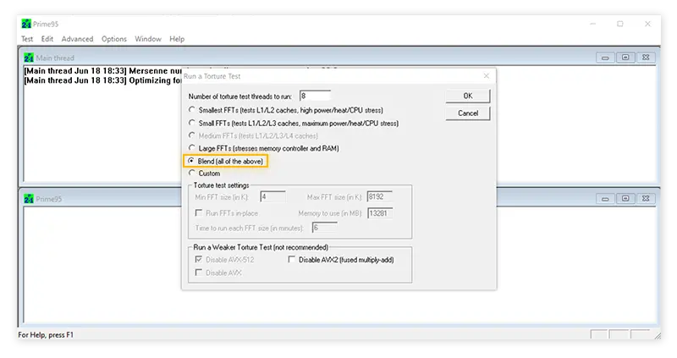Image resolution: width=677 pixels, height=358 pixels.
Task: Open the Options menu
Action: 114,39
